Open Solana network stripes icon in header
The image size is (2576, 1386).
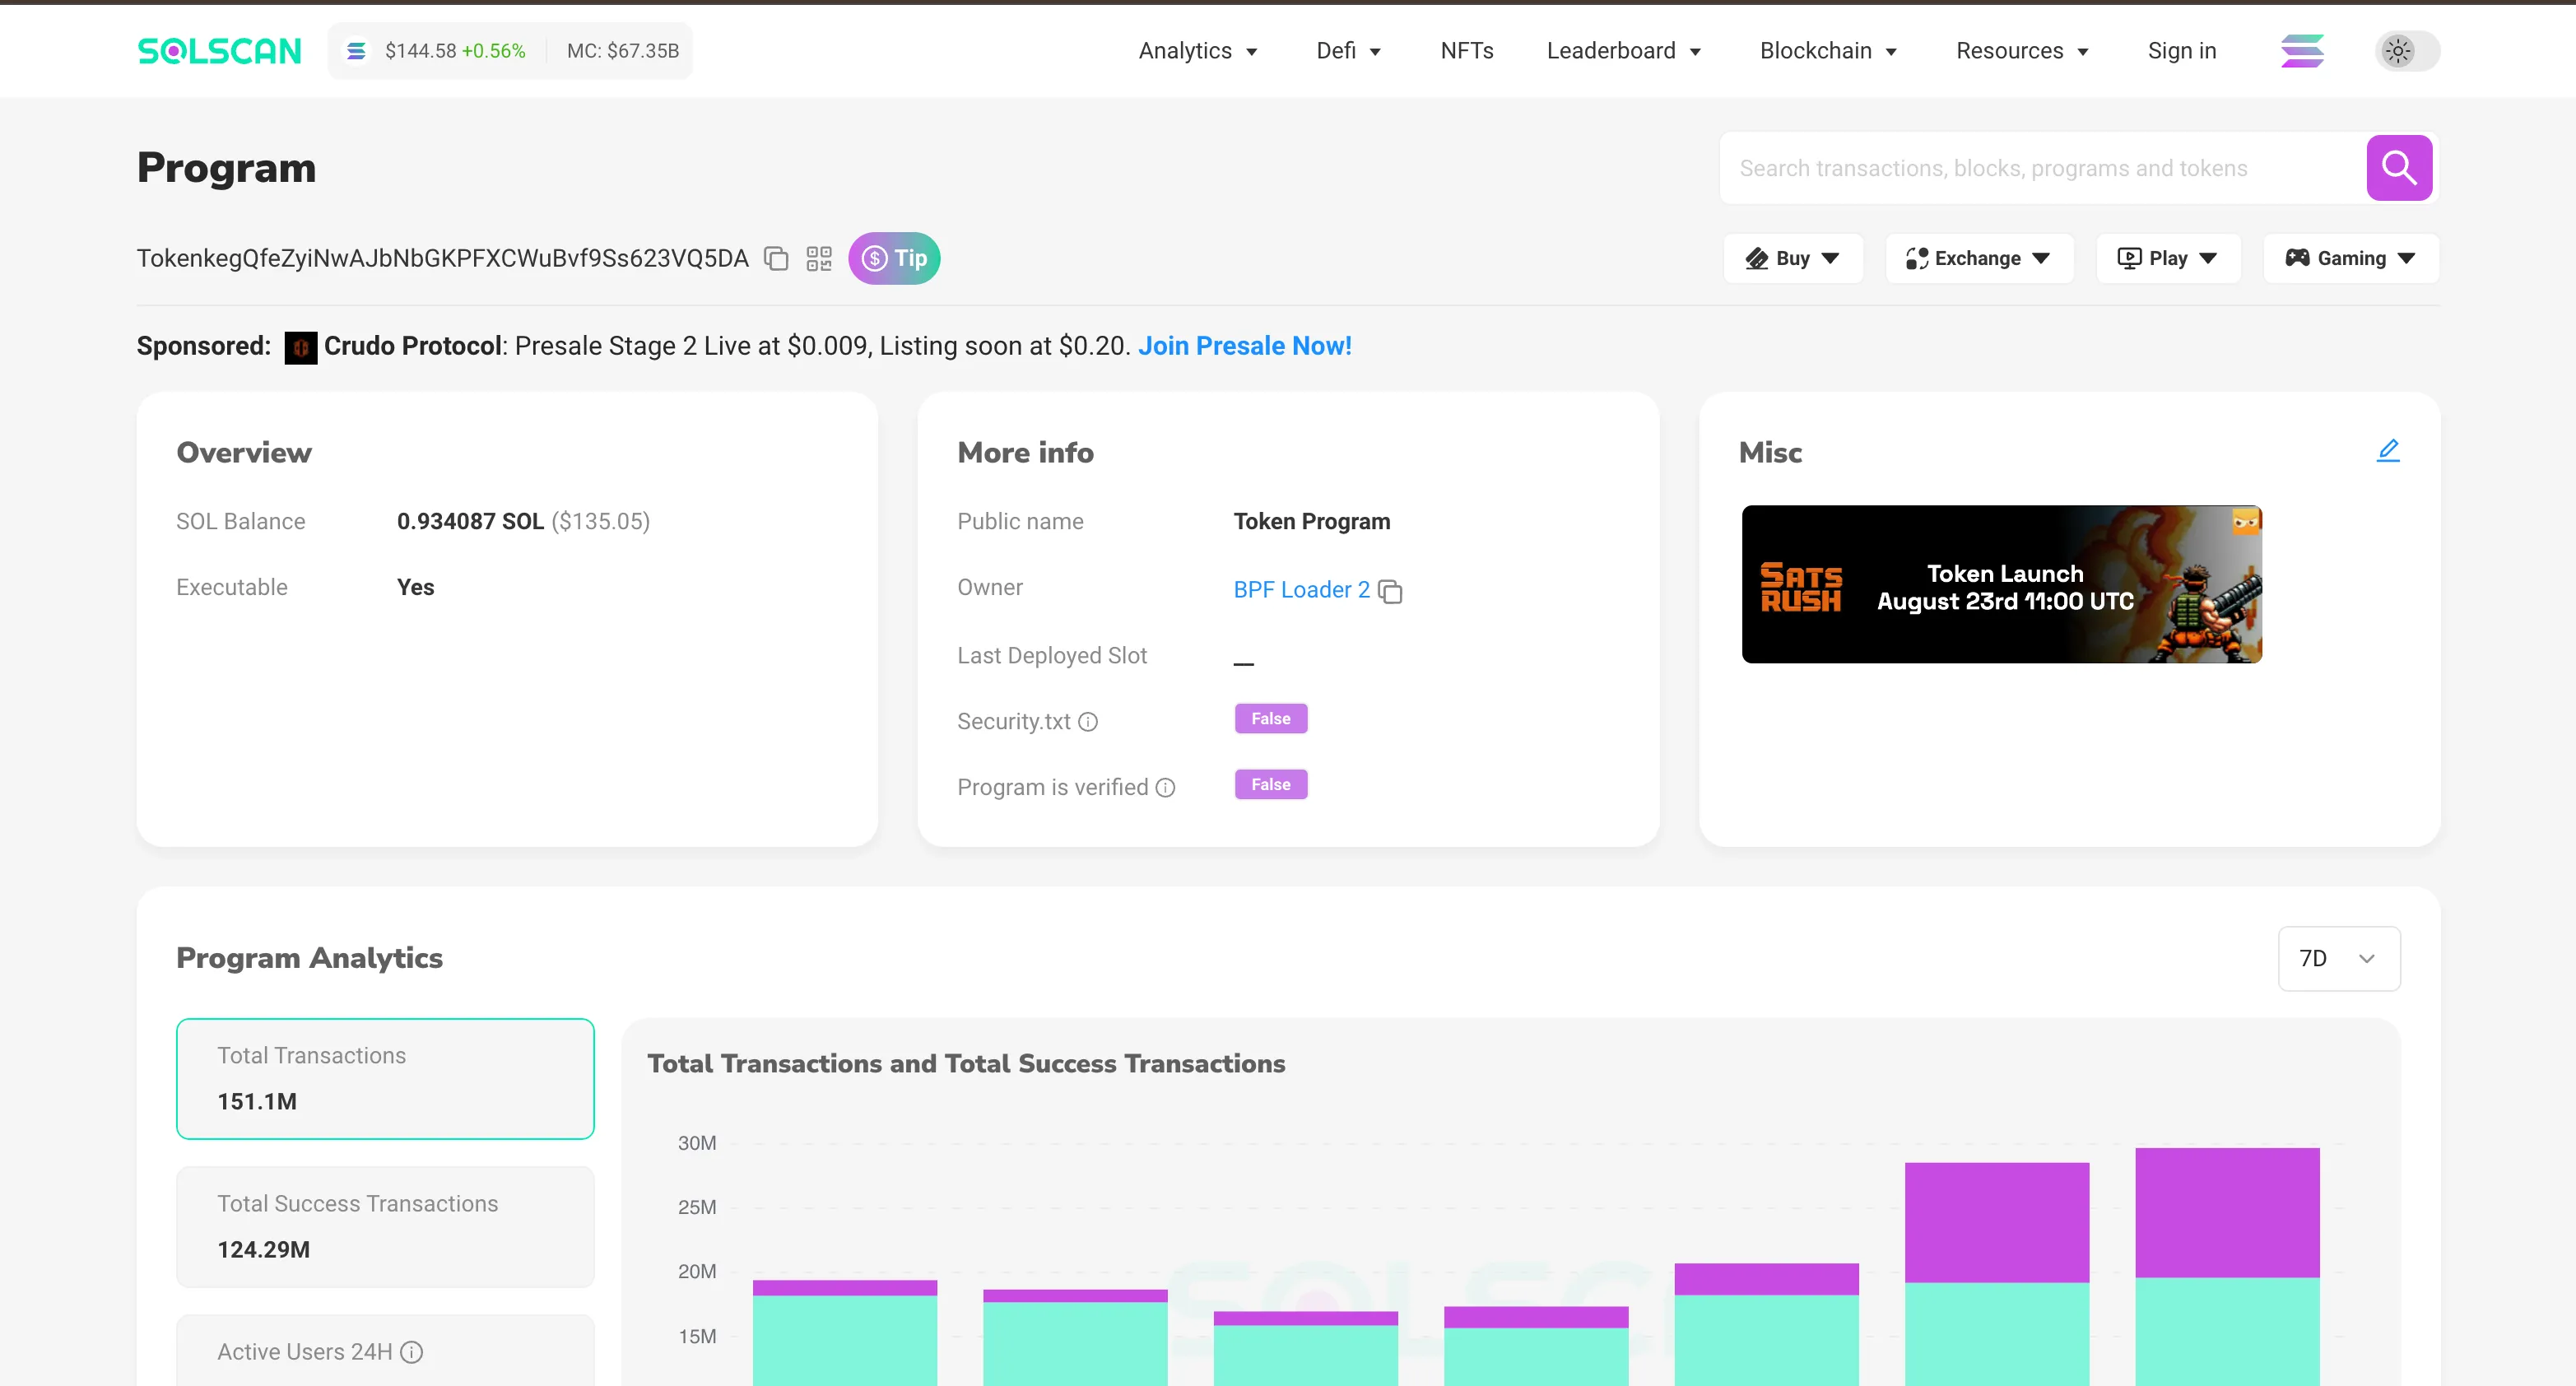[x=2302, y=51]
